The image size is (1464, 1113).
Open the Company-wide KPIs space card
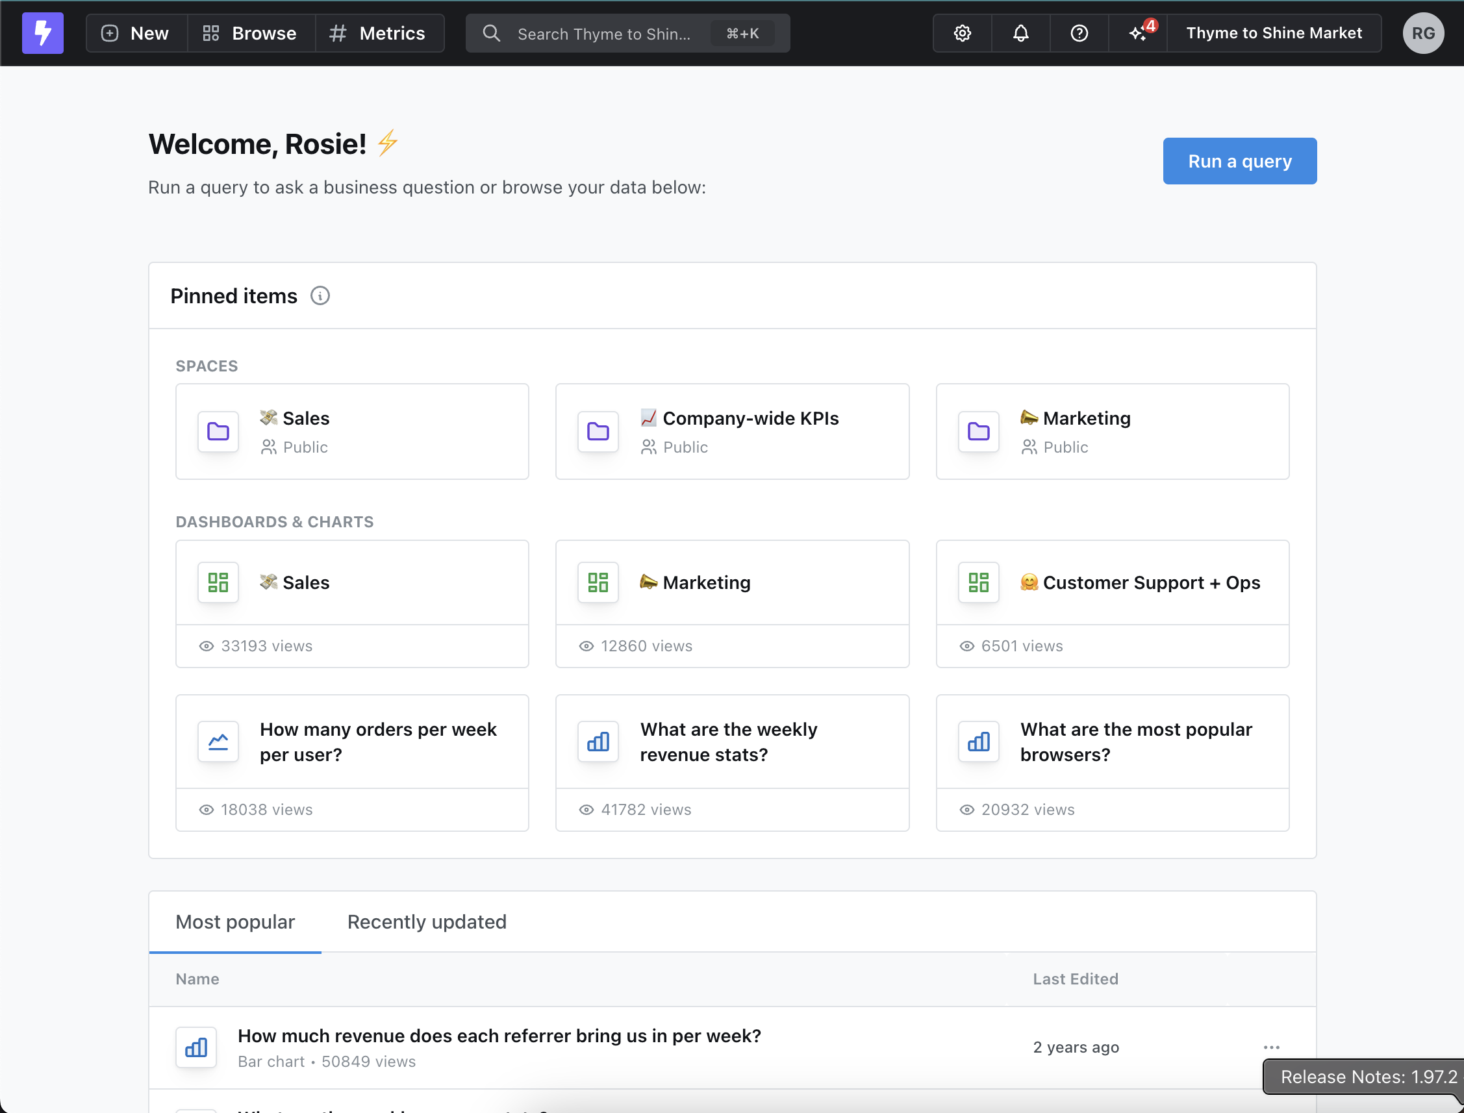click(x=731, y=431)
